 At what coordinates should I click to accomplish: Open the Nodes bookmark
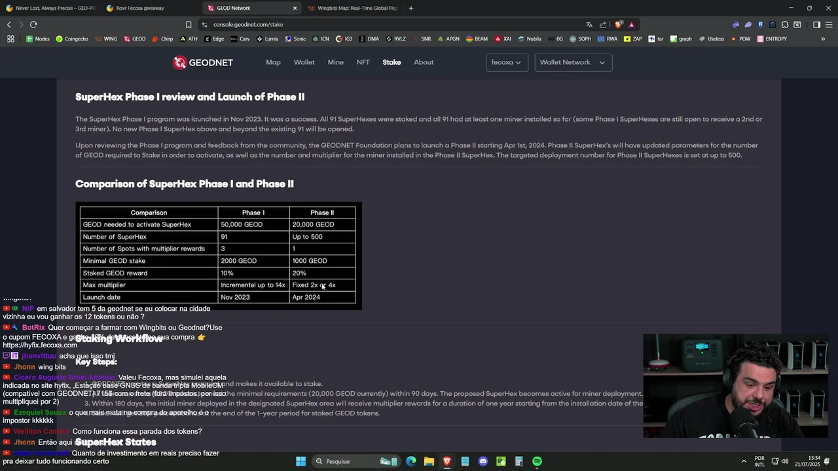[37, 39]
